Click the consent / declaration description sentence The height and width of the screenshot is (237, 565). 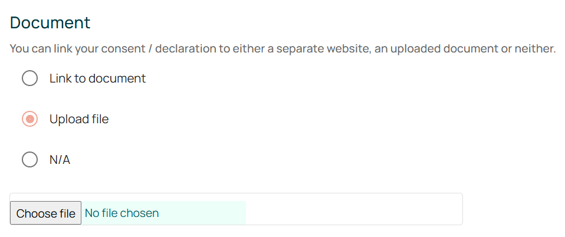click(x=282, y=48)
